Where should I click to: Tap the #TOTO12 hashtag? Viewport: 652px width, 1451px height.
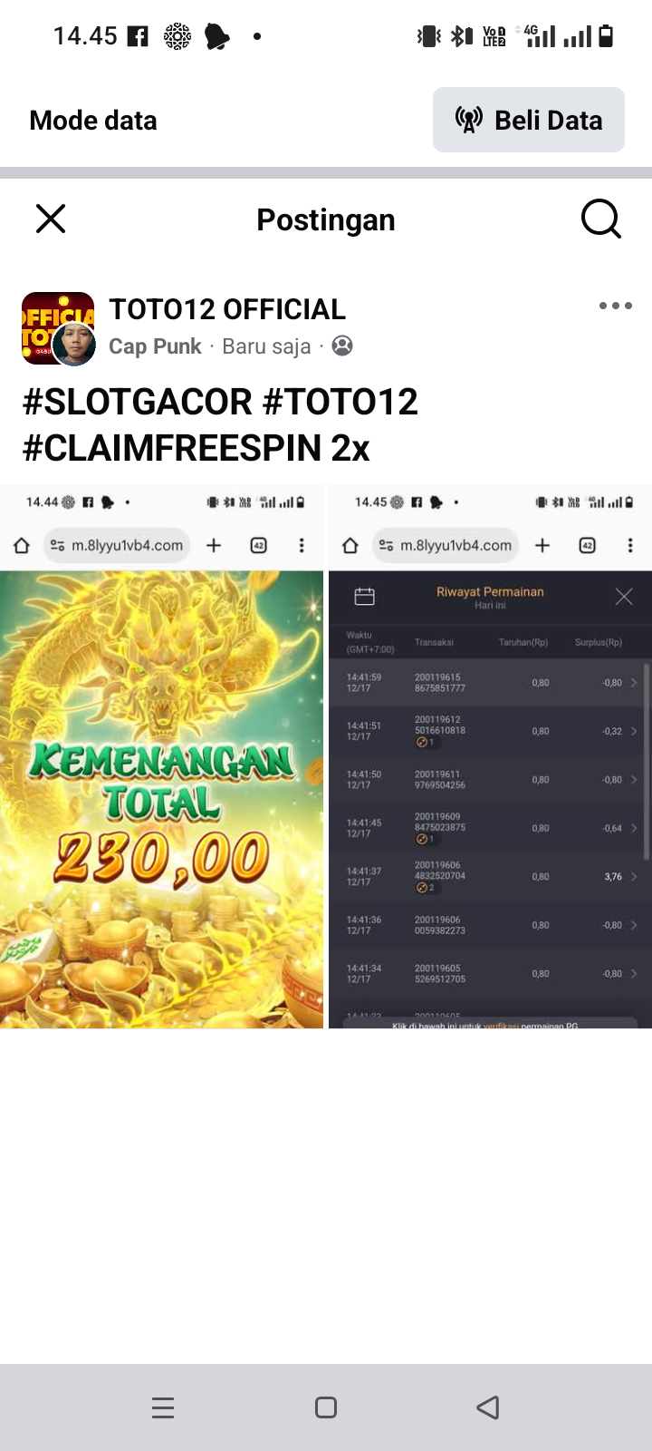pos(340,402)
